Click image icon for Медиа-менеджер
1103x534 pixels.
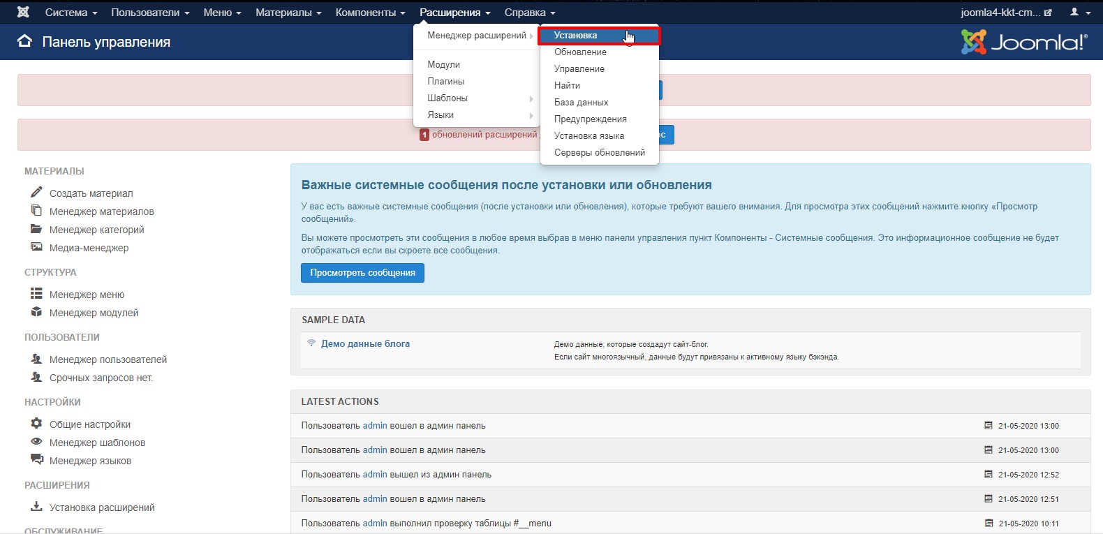click(36, 246)
